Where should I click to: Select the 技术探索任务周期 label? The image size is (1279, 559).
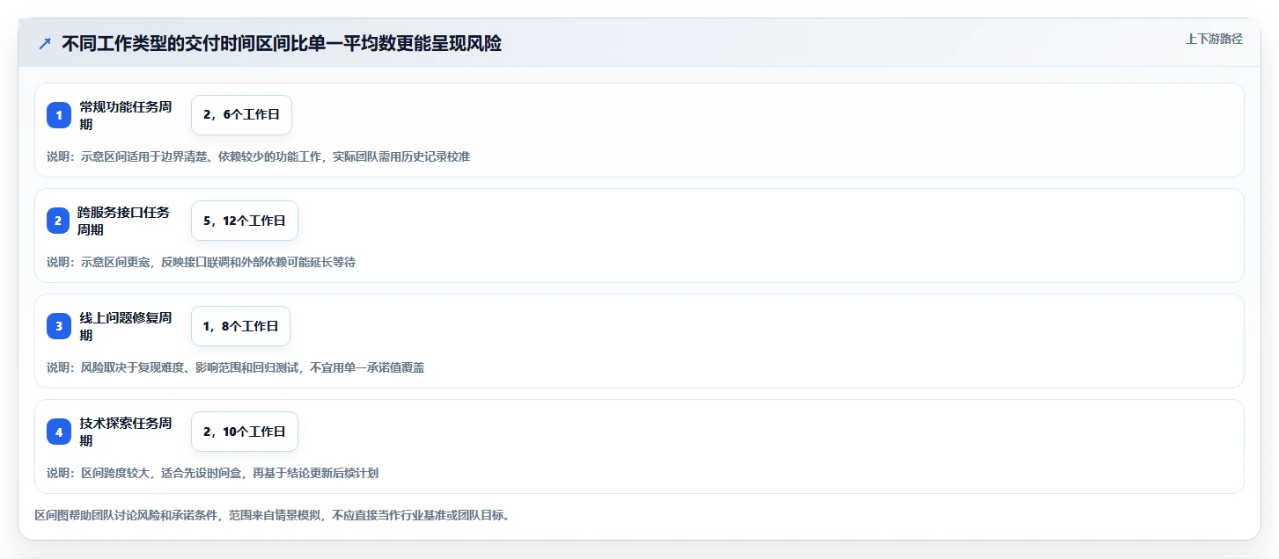tap(126, 432)
